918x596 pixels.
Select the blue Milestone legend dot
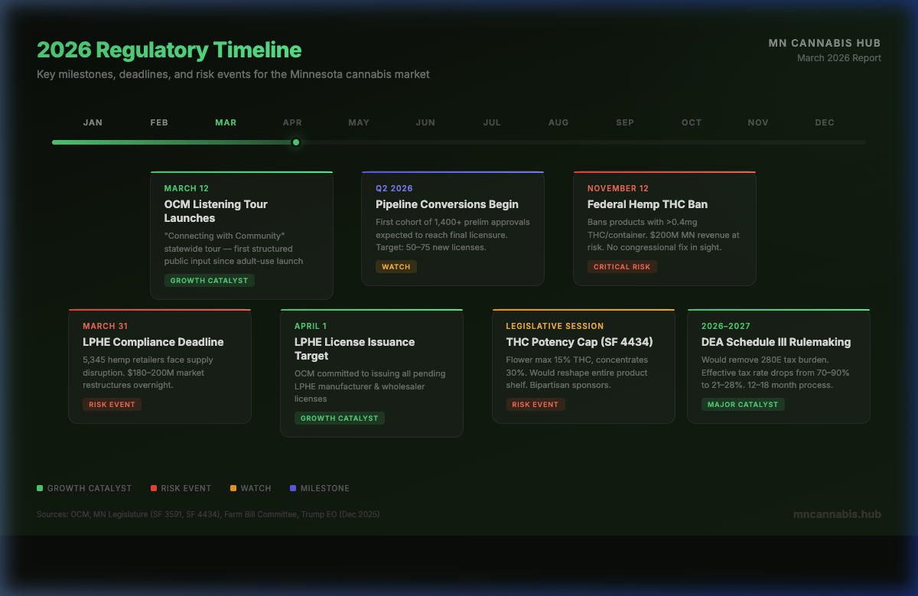click(x=291, y=487)
